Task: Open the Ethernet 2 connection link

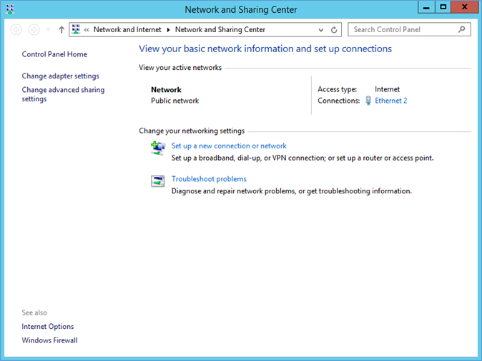Action: [390, 101]
